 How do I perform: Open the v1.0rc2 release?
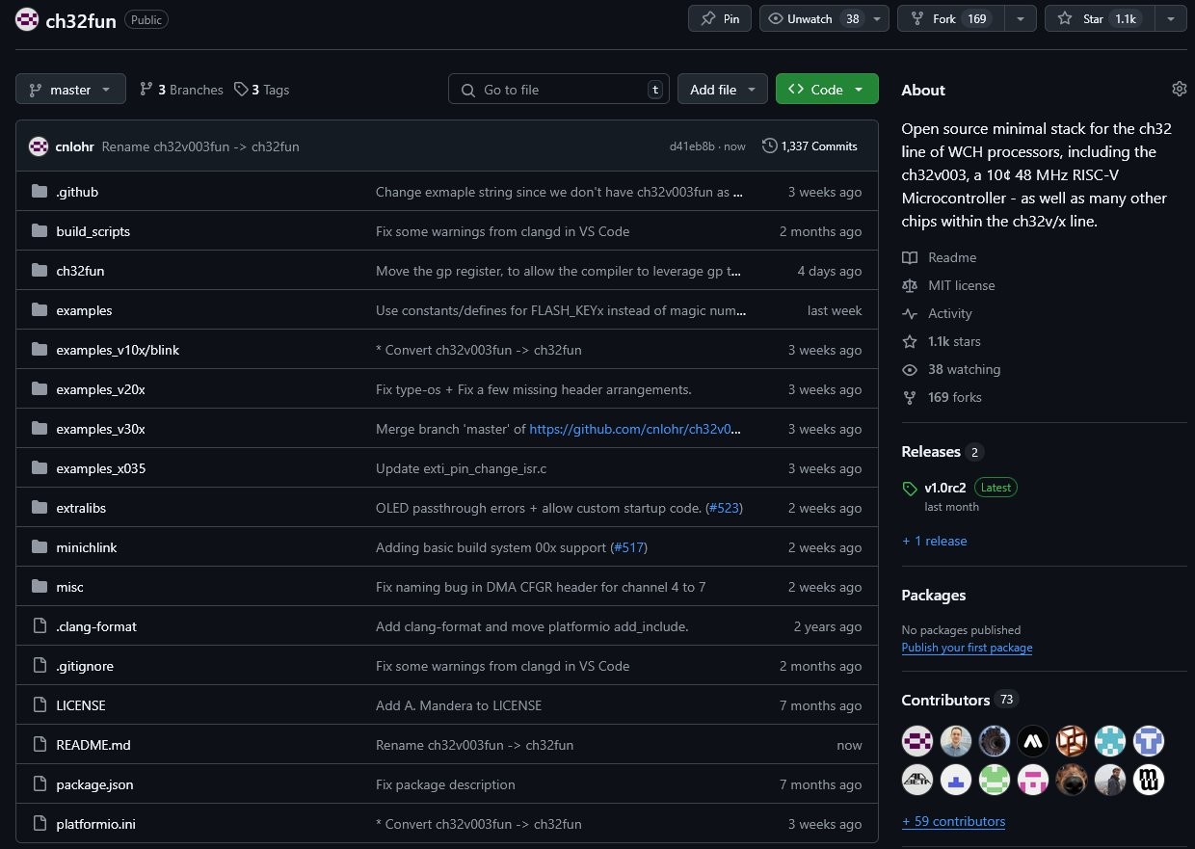point(945,488)
